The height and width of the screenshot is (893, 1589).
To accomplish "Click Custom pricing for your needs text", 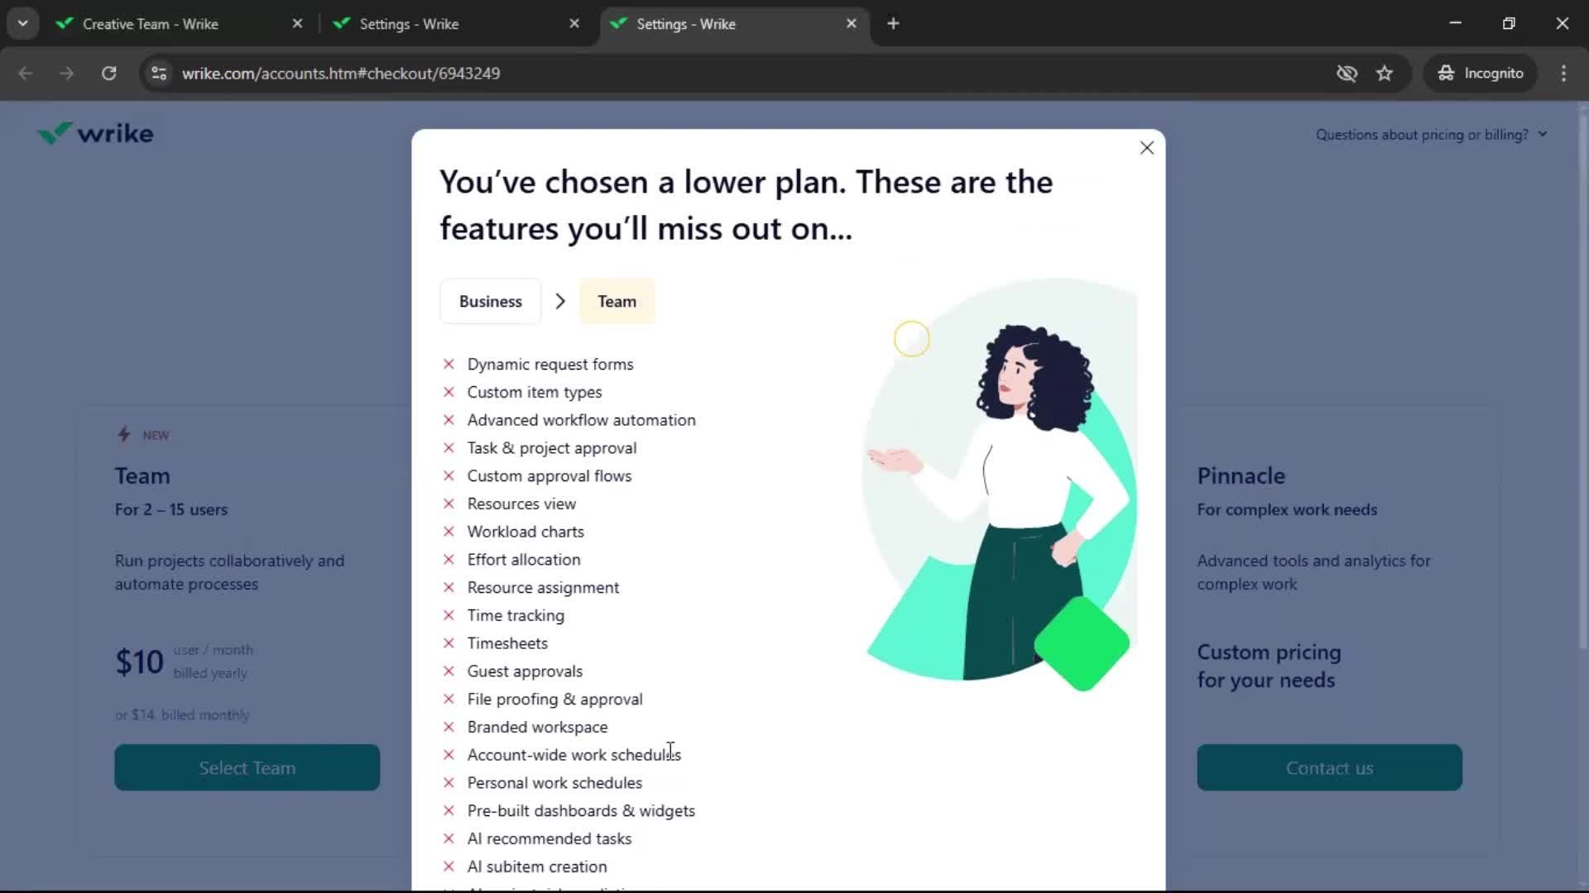I will 1268,666.
